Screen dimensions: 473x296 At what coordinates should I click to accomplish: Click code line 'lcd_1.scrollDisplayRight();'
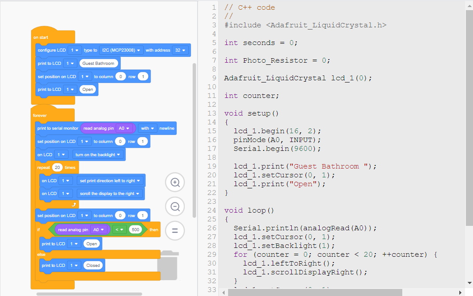[x=305, y=272]
